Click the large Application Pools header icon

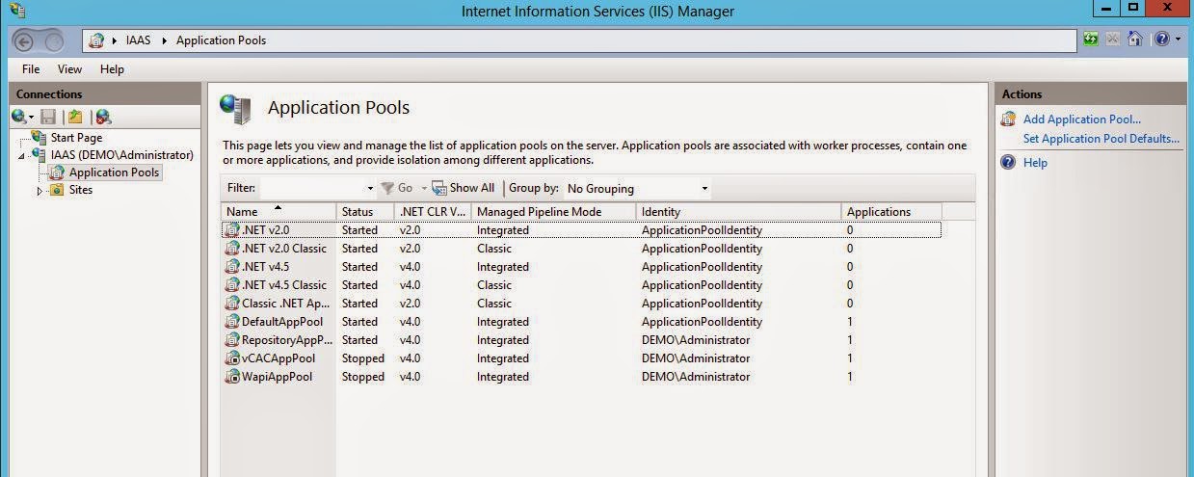[235, 109]
